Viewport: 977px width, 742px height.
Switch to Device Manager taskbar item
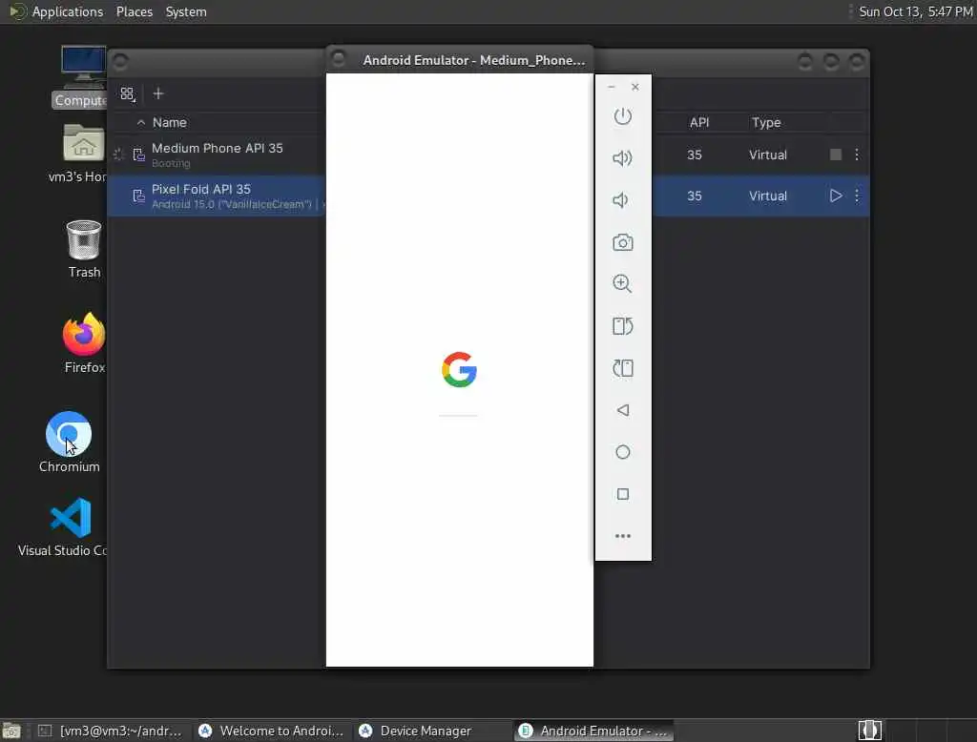pyautogui.click(x=432, y=731)
